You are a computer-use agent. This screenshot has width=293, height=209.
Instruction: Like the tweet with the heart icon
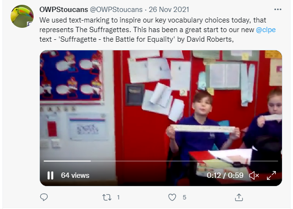click(172, 197)
